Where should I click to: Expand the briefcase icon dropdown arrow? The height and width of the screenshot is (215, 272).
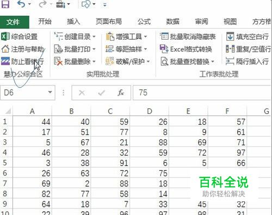tap(69, 4)
